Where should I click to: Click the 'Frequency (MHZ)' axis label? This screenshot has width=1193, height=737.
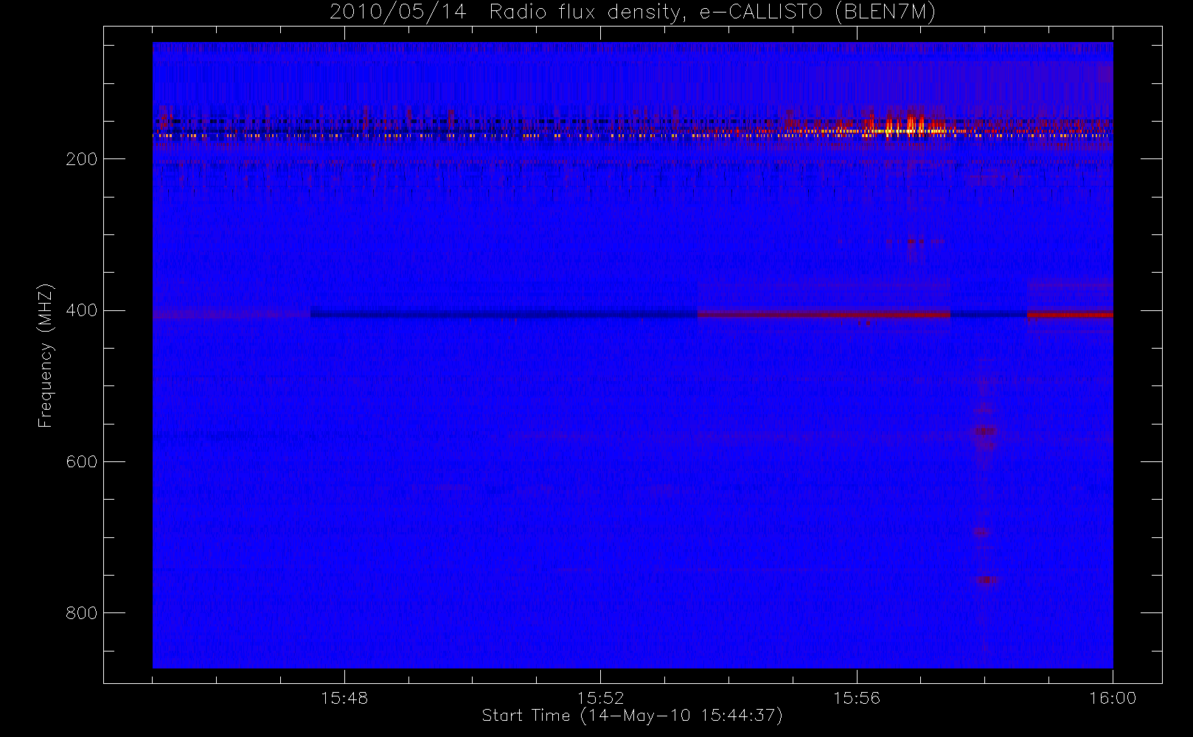coord(46,355)
